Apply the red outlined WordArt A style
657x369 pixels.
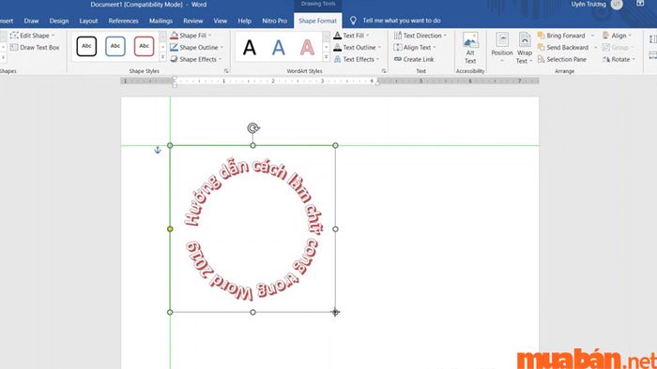[307, 47]
